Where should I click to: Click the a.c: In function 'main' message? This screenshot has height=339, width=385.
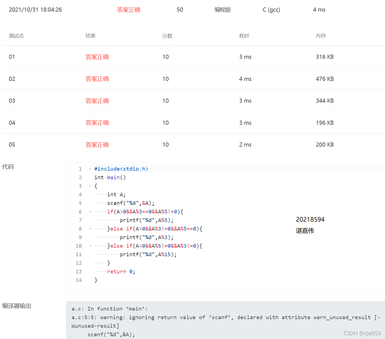point(110,309)
